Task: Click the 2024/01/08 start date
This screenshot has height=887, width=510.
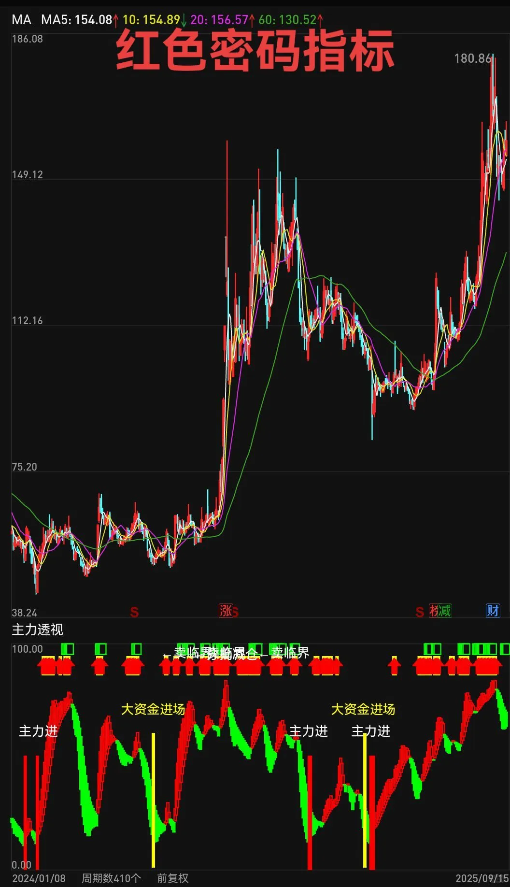Action: pos(39,878)
